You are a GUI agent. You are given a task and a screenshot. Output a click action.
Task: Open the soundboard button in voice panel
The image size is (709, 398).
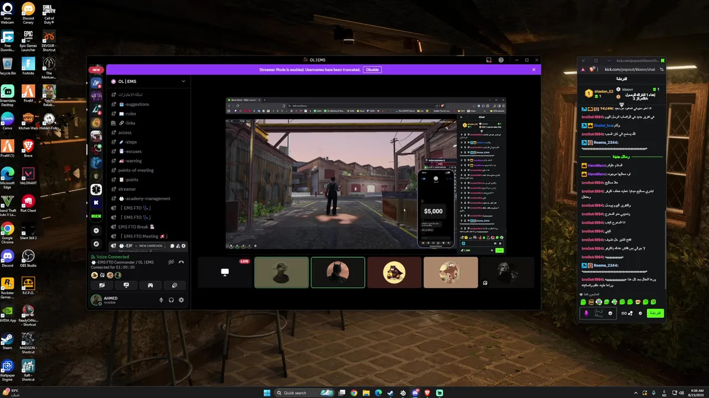174,285
